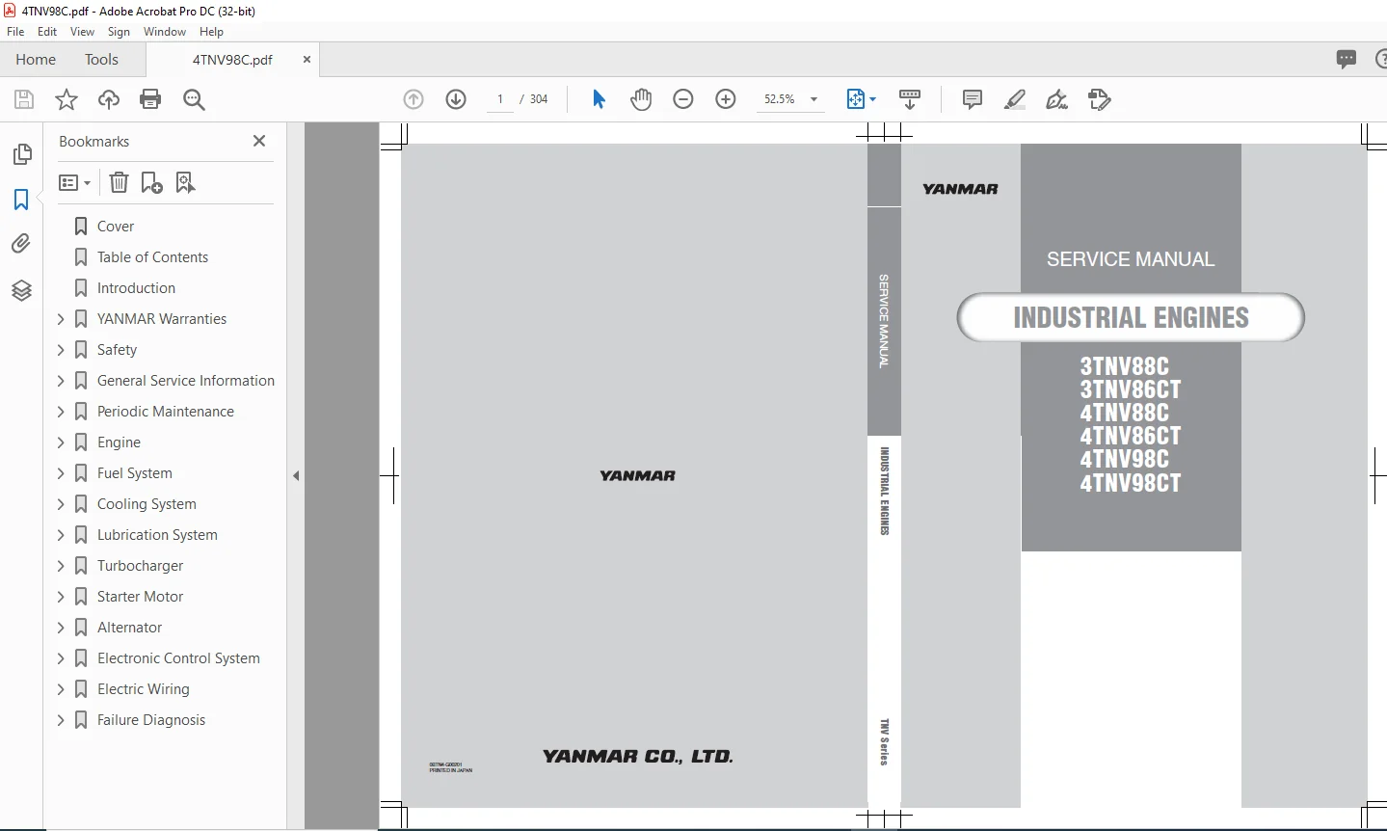
Task: Select the 4TNV98C.pdf document tab
Action: [232, 59]
